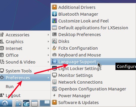Expand the Accessories submenu arrow
The image size is (136, 107).
coord(48,35)
